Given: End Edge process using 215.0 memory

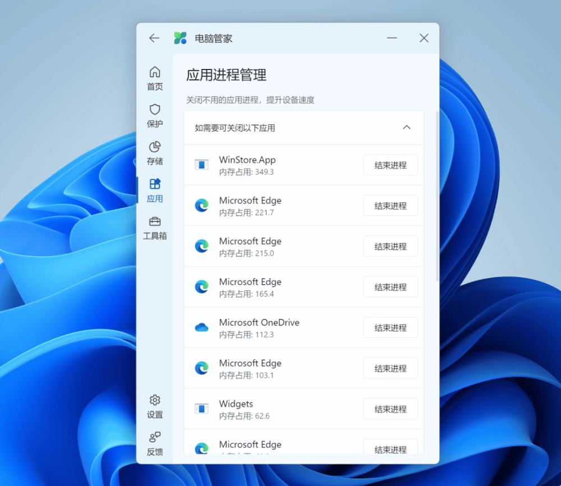Looking at the screenshot, I should (x=390, y=247).
